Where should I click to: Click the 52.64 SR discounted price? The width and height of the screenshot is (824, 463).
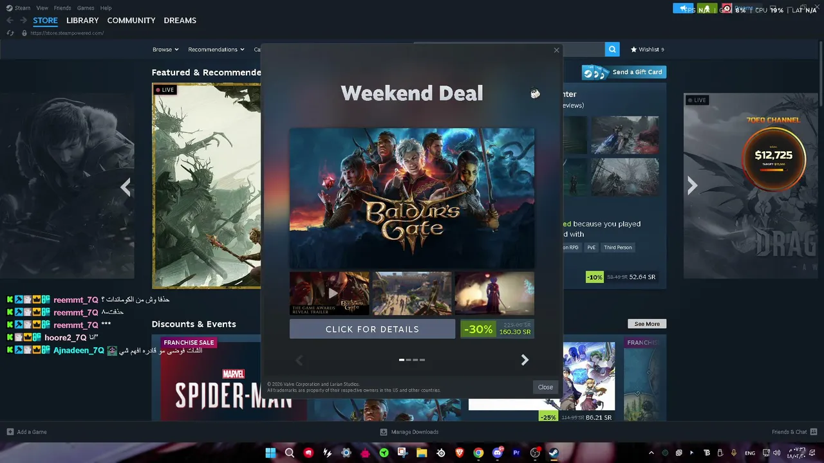[x=642, y=277]
